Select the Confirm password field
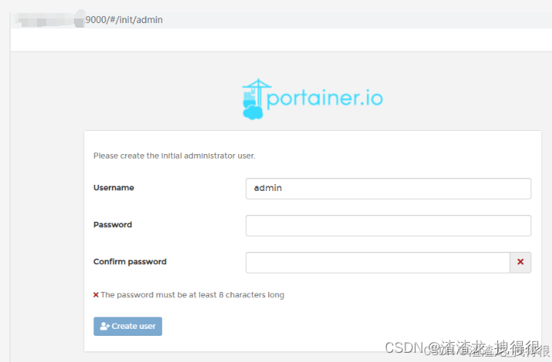This screenshot has width=552, height=362. [x=378, y=263]
